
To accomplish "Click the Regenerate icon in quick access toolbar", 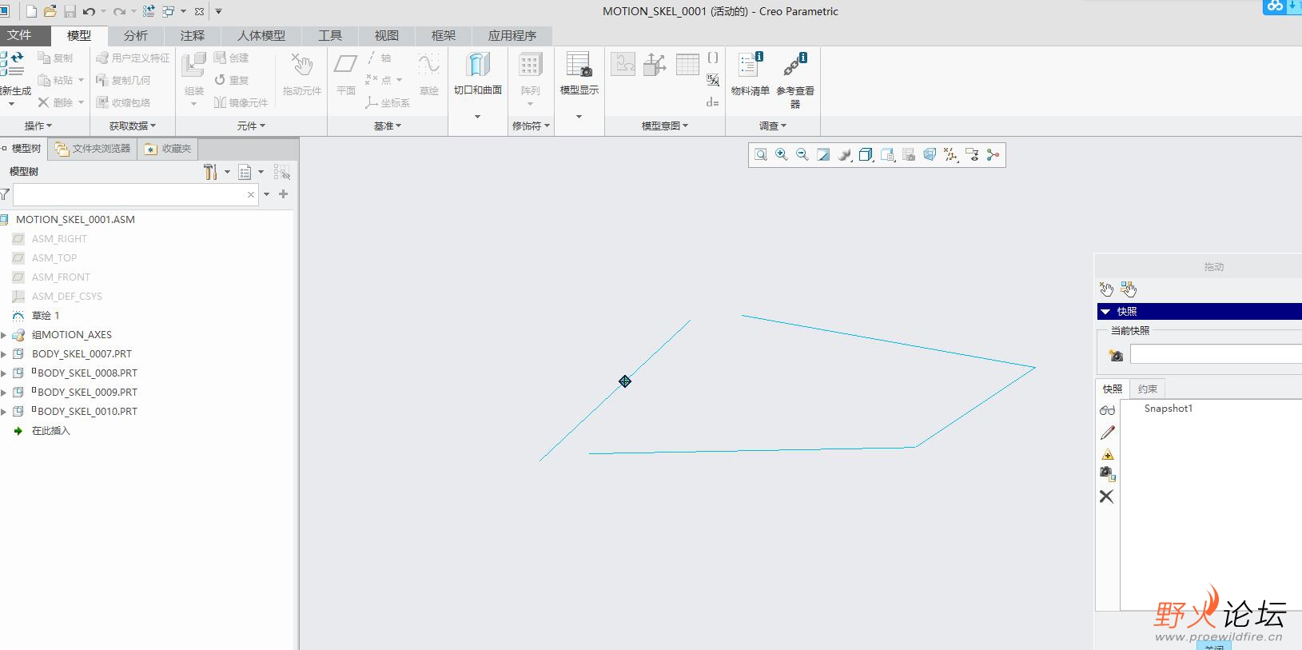I will pos(149,11).
